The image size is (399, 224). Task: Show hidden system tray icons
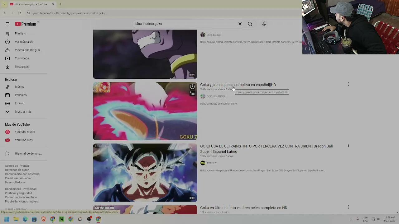point(351,219)
